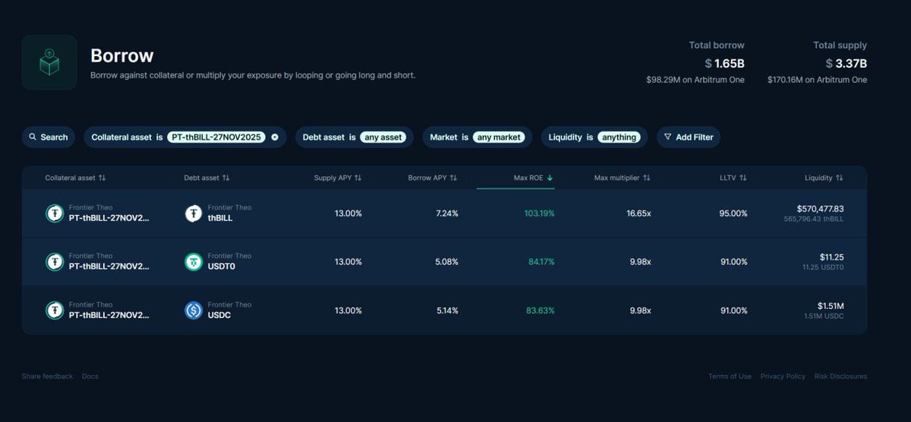911x422 pixels.
Task: Click the Total borrow $1.65B figure
Action: [724, 63]
